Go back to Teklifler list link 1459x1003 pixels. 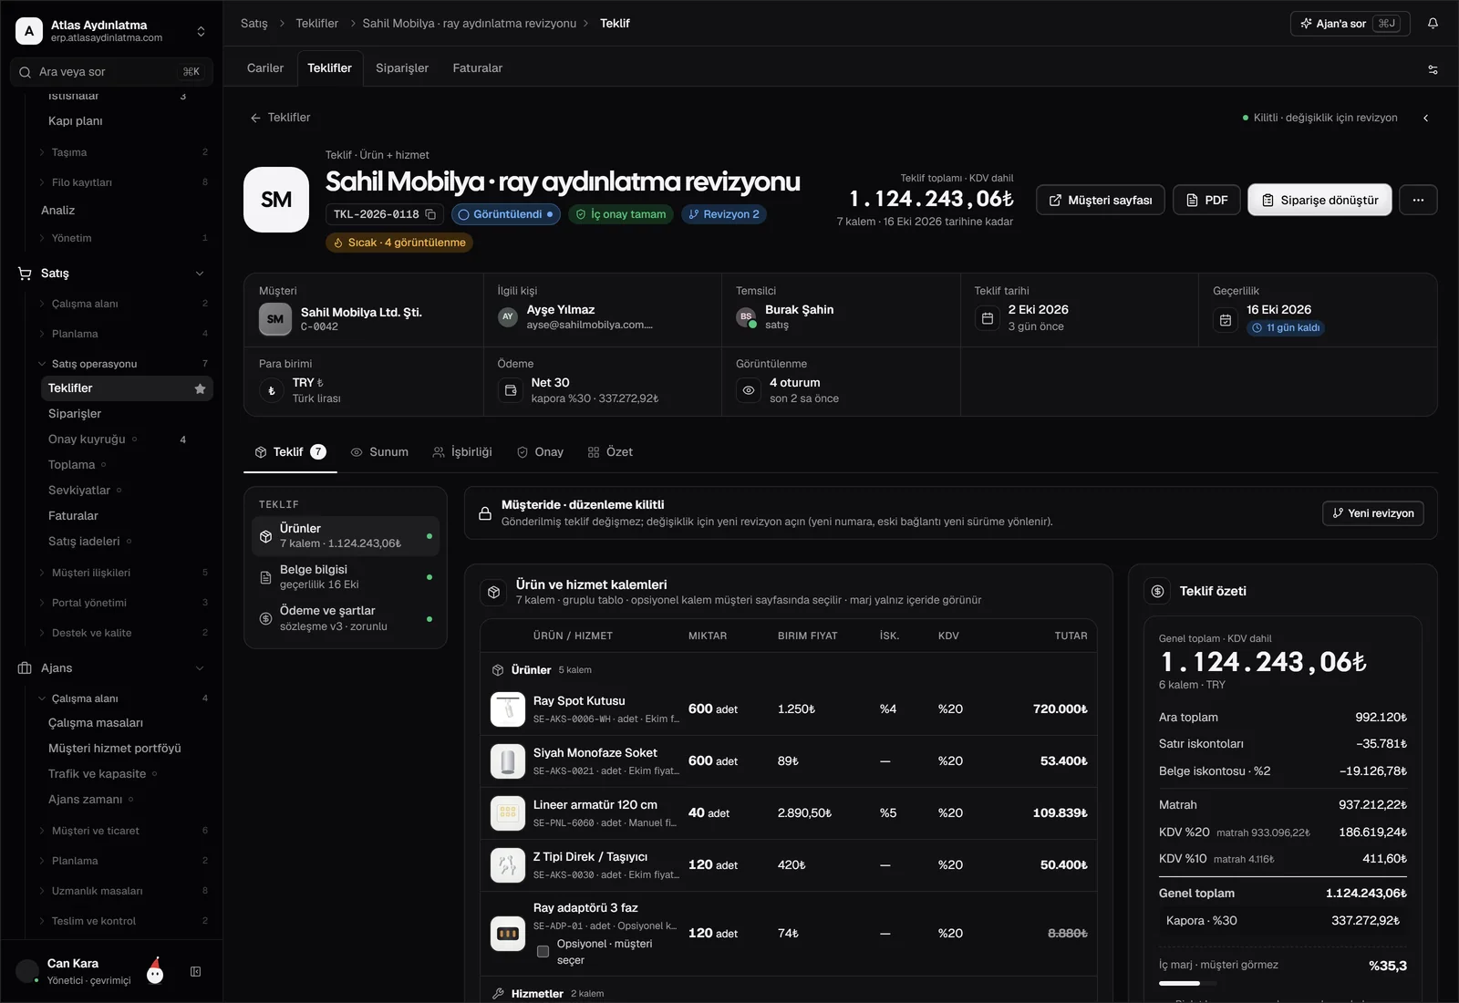click(280, 118)
